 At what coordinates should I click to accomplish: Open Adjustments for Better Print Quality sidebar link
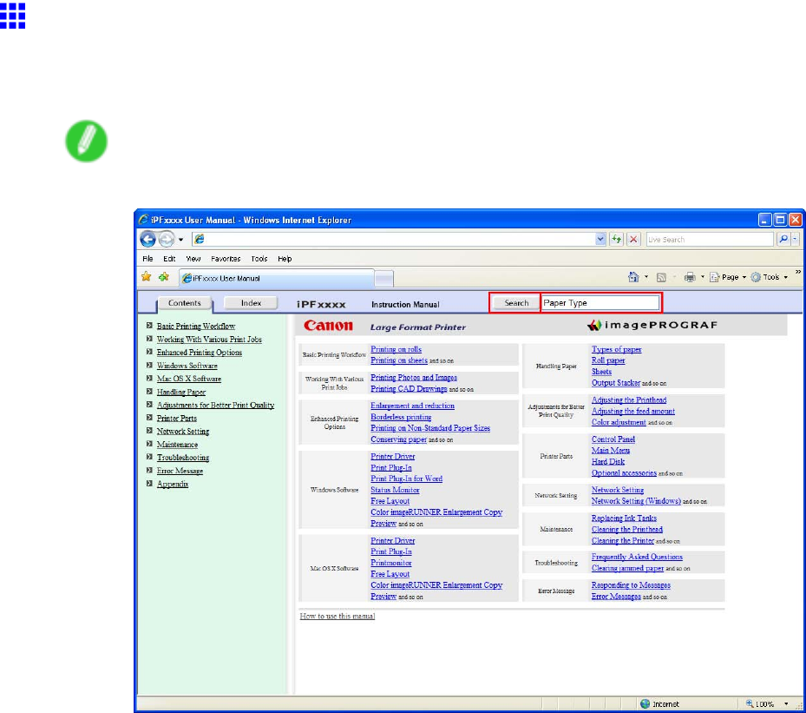pyautogui.click(x=215, y=406)
